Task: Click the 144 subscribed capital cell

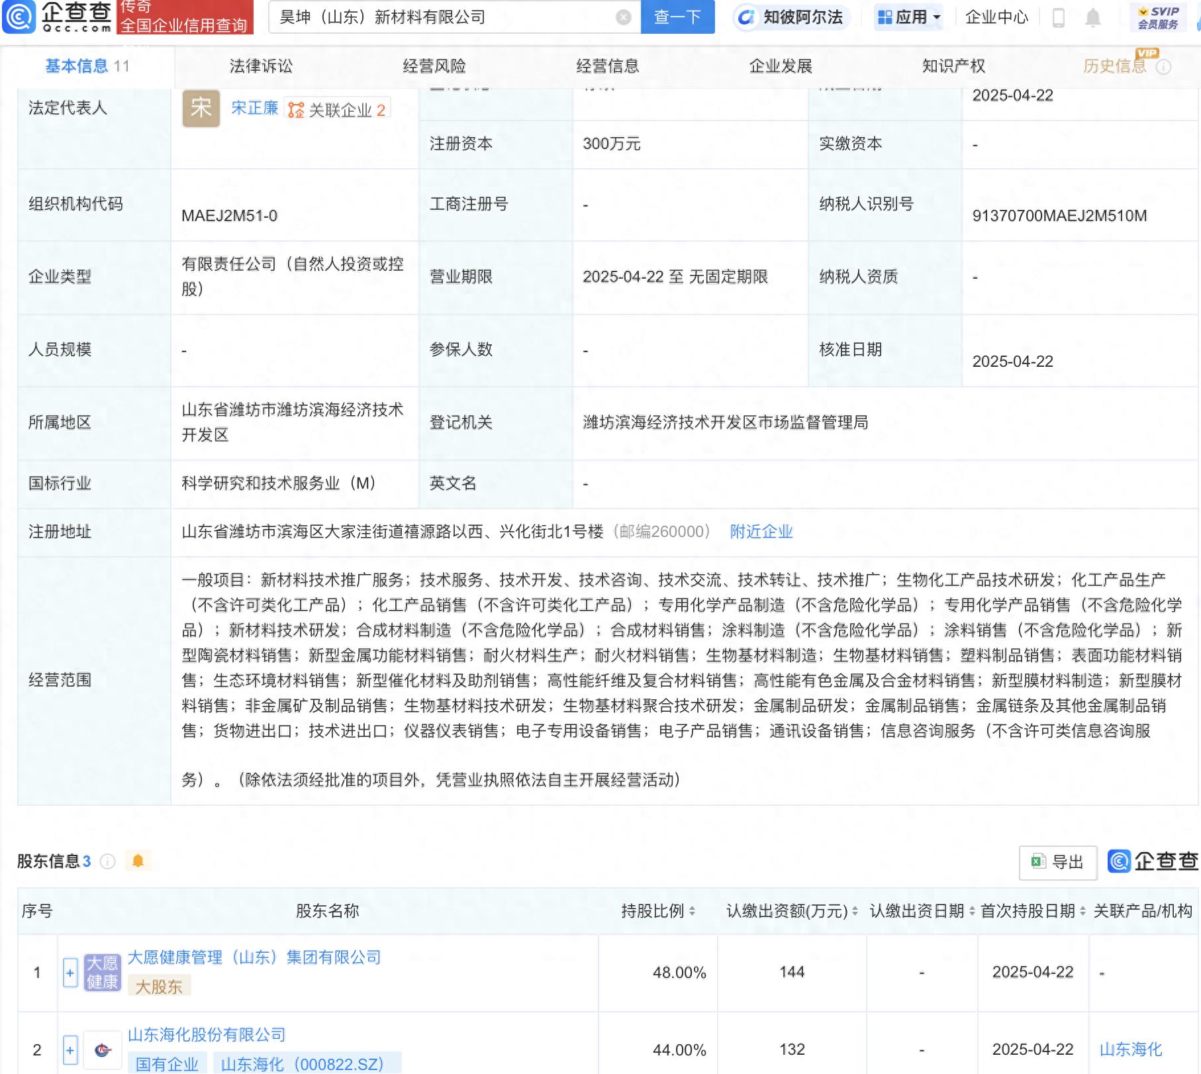Action: [792, 973]
